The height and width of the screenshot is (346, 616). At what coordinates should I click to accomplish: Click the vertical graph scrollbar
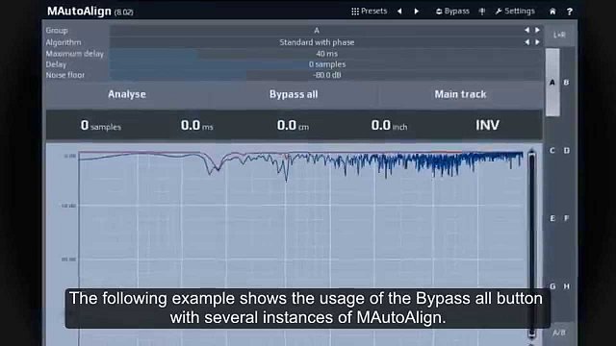(x=531, y=244)
